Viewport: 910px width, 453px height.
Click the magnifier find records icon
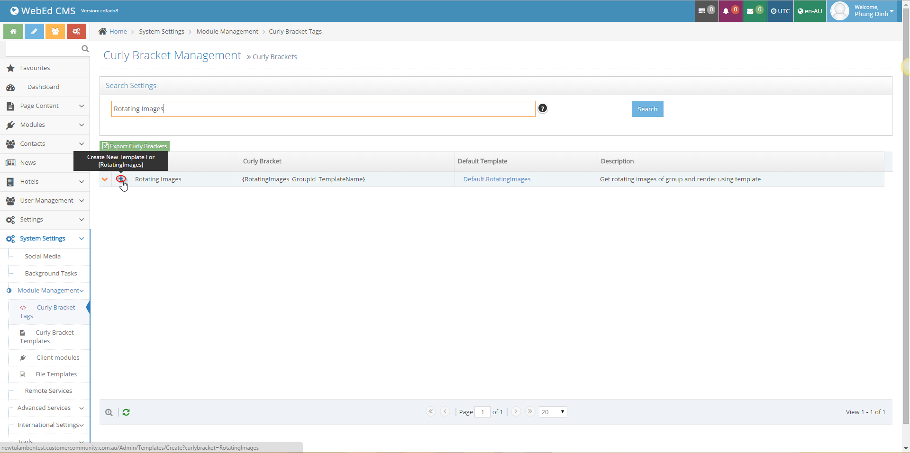(109, 412)
